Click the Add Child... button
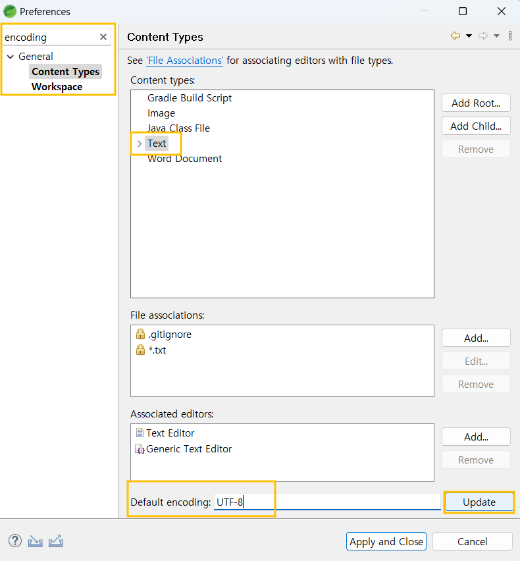The width and height of the screenshot is (520, 561). click(x=476, y=126)
